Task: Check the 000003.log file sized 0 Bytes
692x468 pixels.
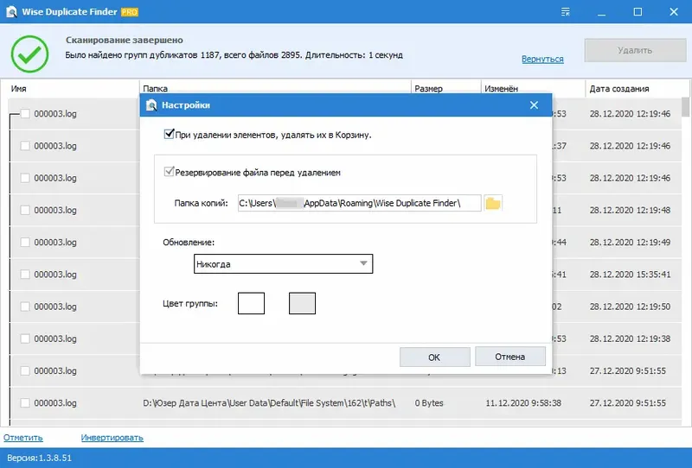Action: [x=25, y=403]
